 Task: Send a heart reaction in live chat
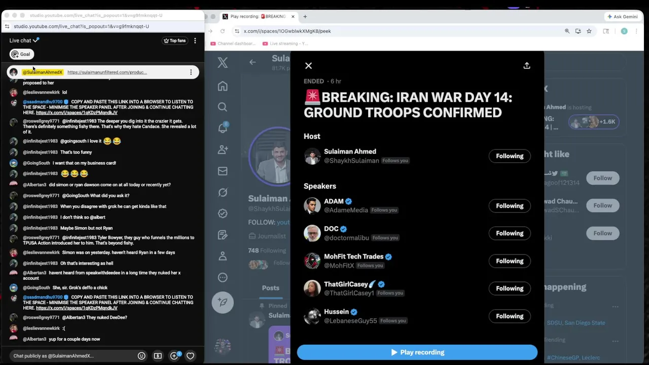pos(190,356)
